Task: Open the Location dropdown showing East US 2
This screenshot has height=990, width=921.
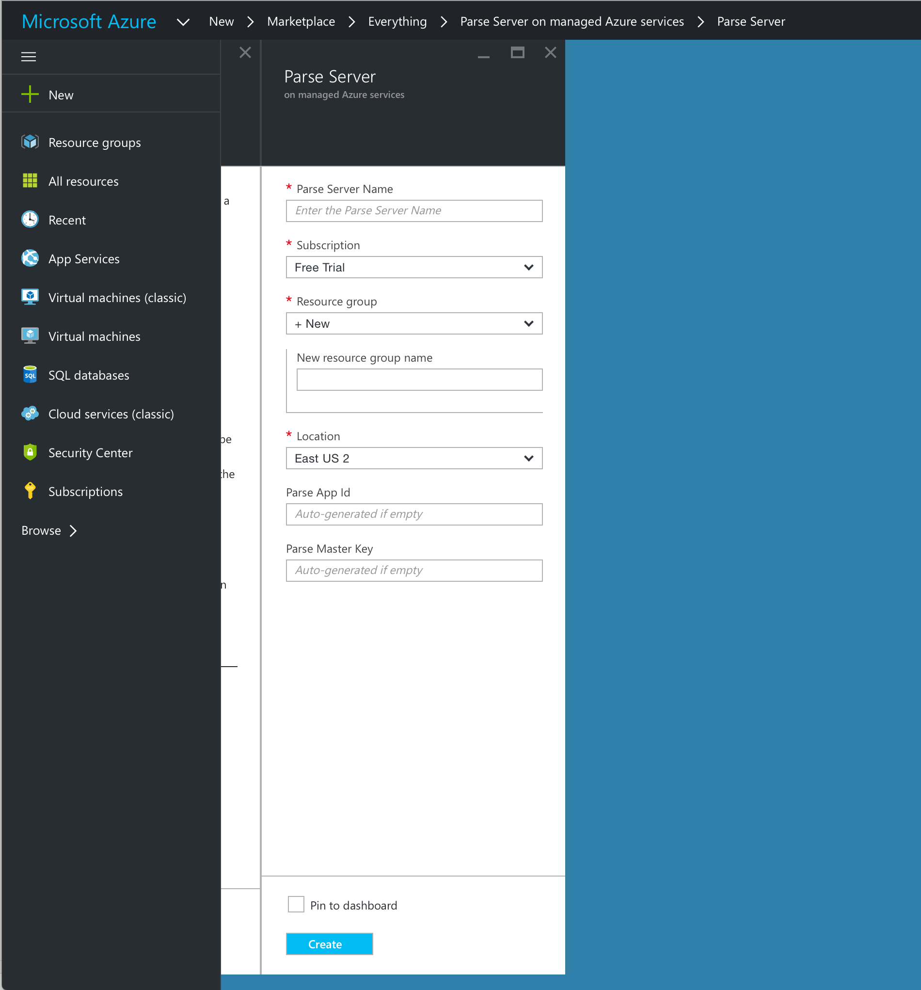Action: (x=414, y=458)
